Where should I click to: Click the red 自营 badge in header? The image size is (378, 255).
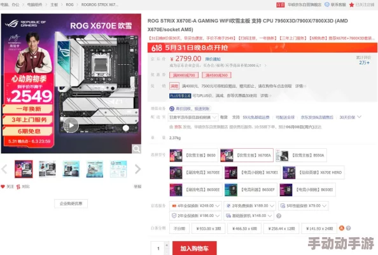[281, 4]
